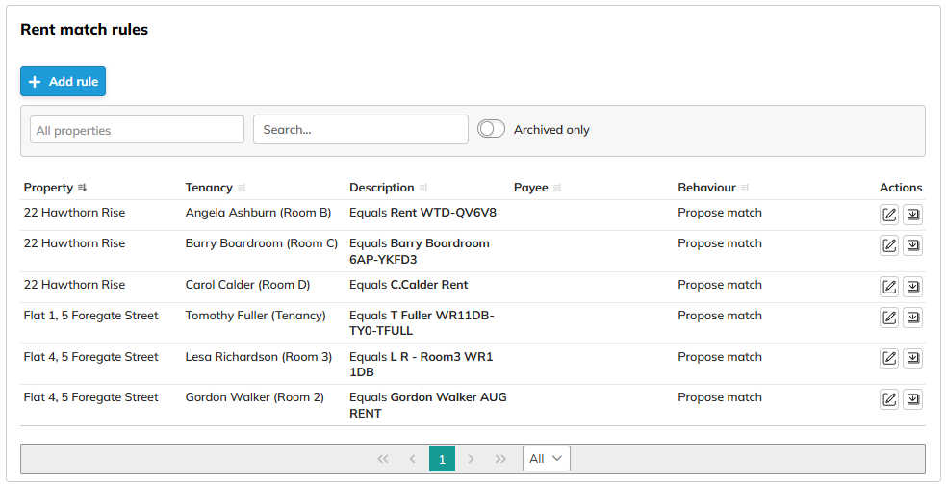
Task: Jump to the last page
Action: pos(500,459)
